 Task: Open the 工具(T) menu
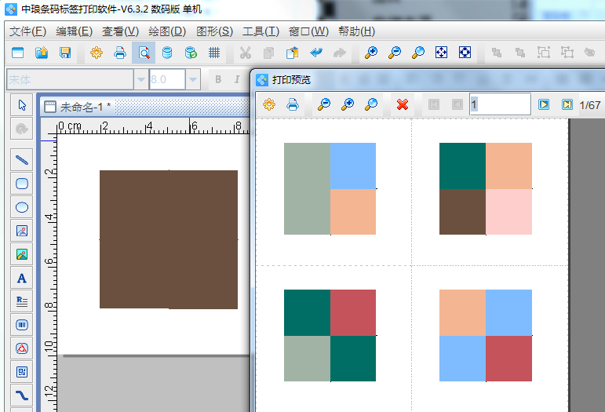pyautogui.click(x=261, y=31)
